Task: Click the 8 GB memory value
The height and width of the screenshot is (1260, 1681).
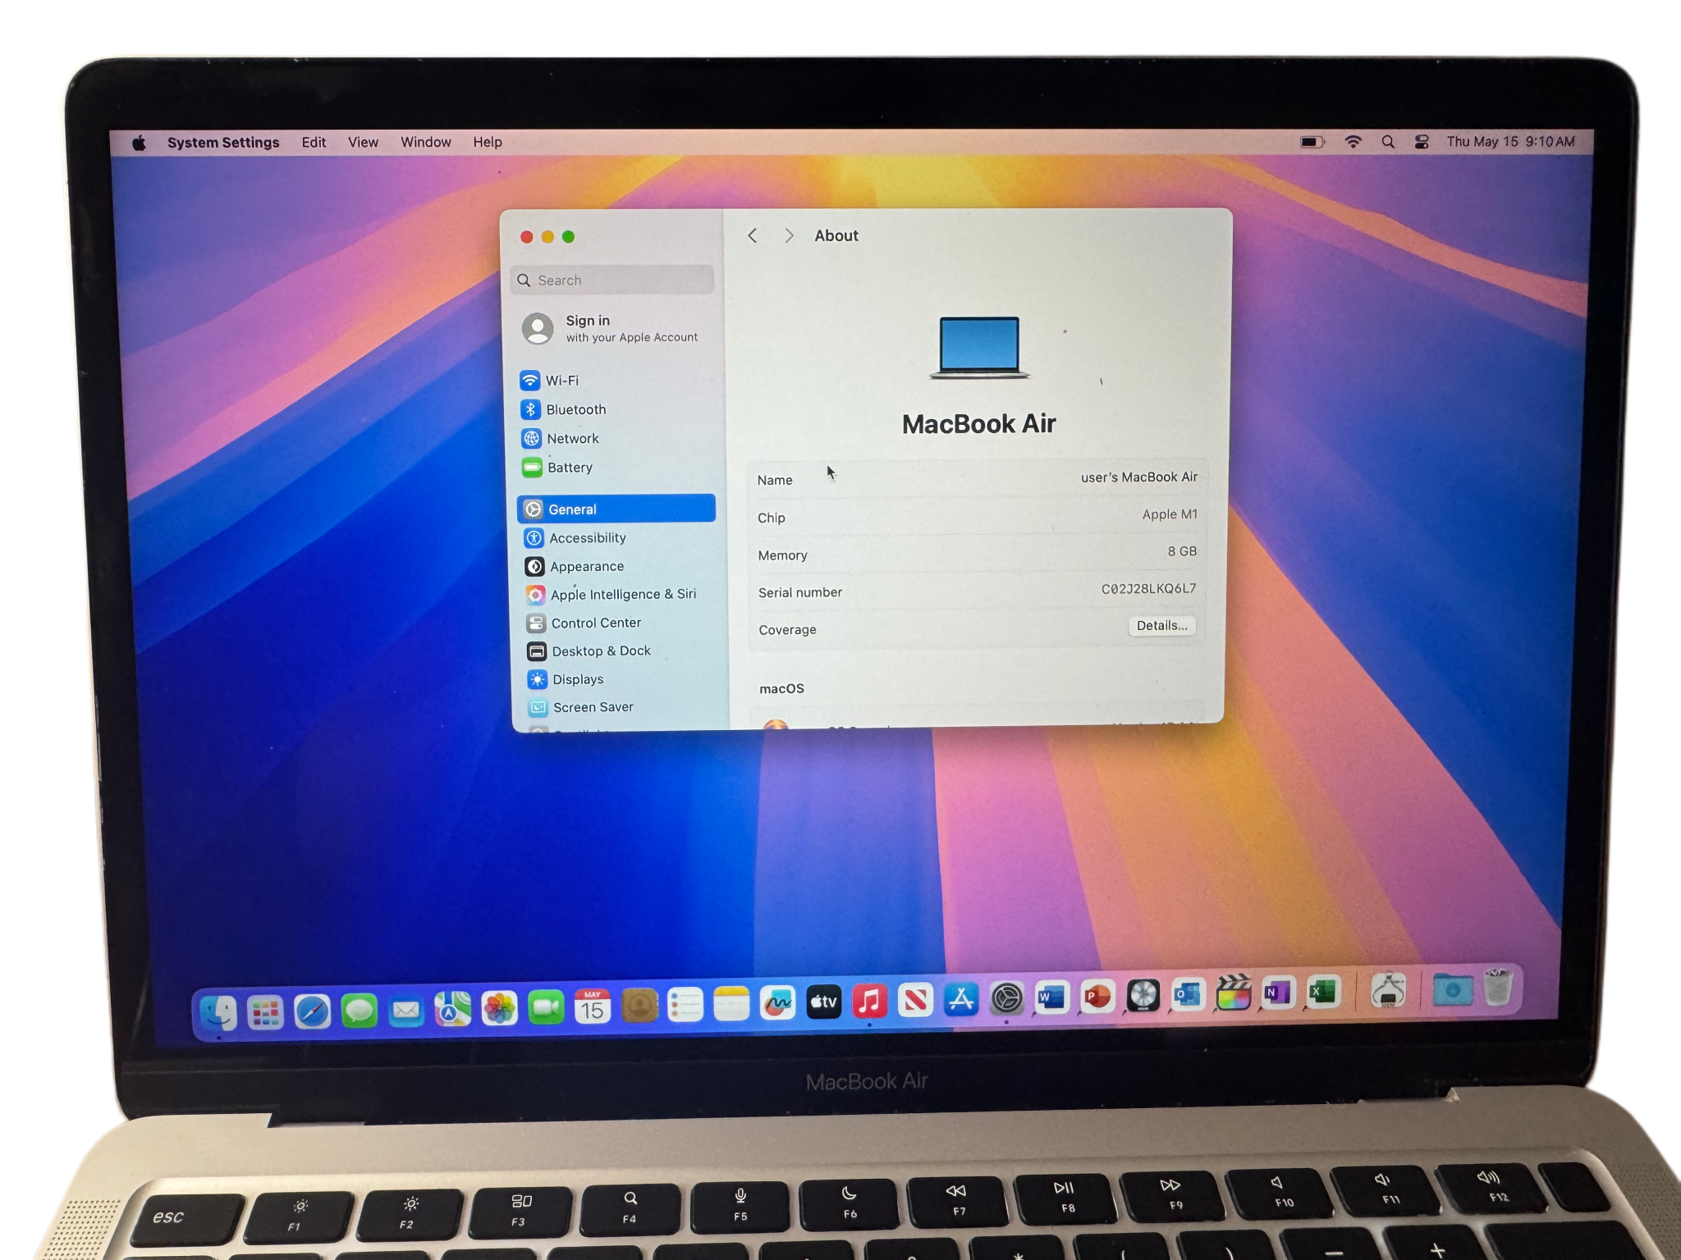Action: tap(1182, 551)
